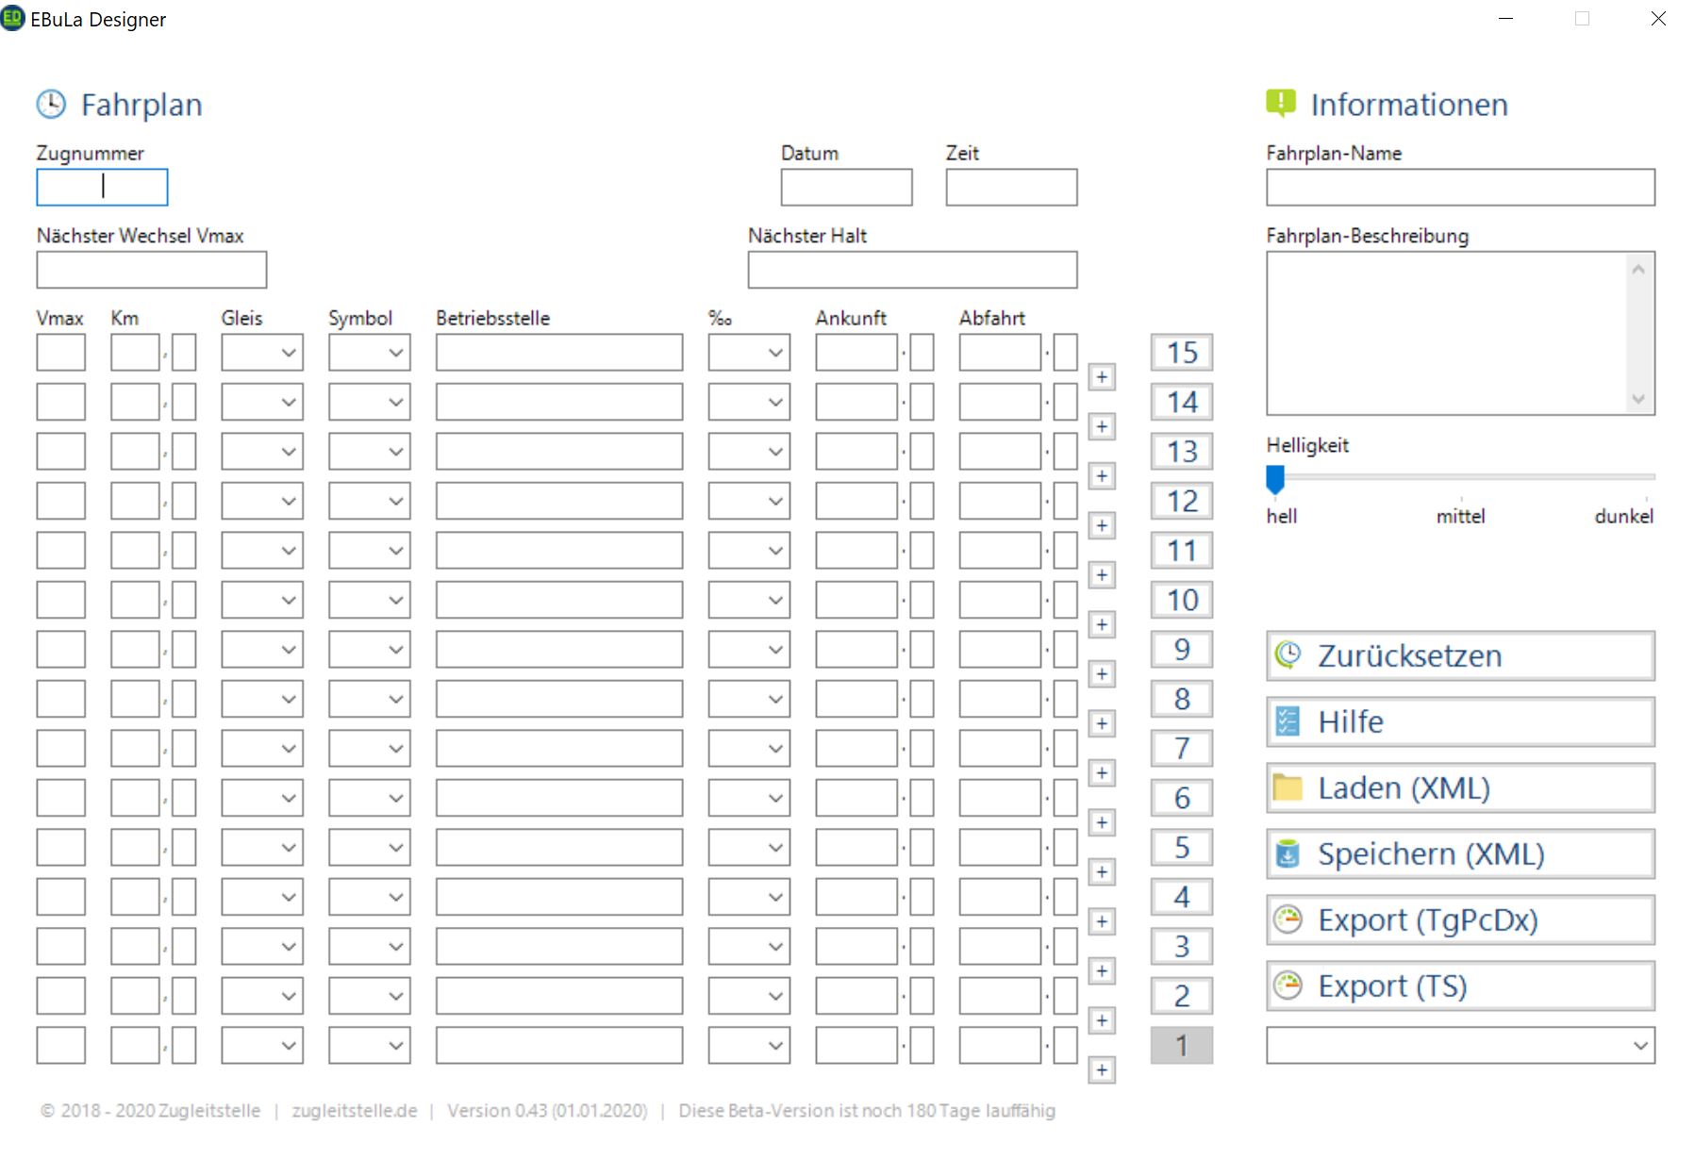
Task: Click the plus button beside row 3
Action: point(1101,971)
